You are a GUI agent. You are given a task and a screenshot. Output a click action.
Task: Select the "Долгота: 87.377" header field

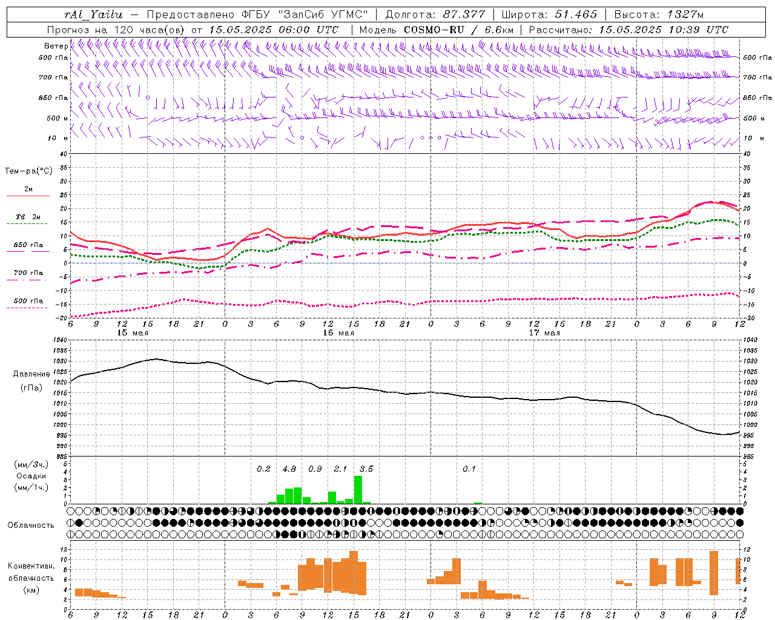pyautogui.click(x=435, y=15)
